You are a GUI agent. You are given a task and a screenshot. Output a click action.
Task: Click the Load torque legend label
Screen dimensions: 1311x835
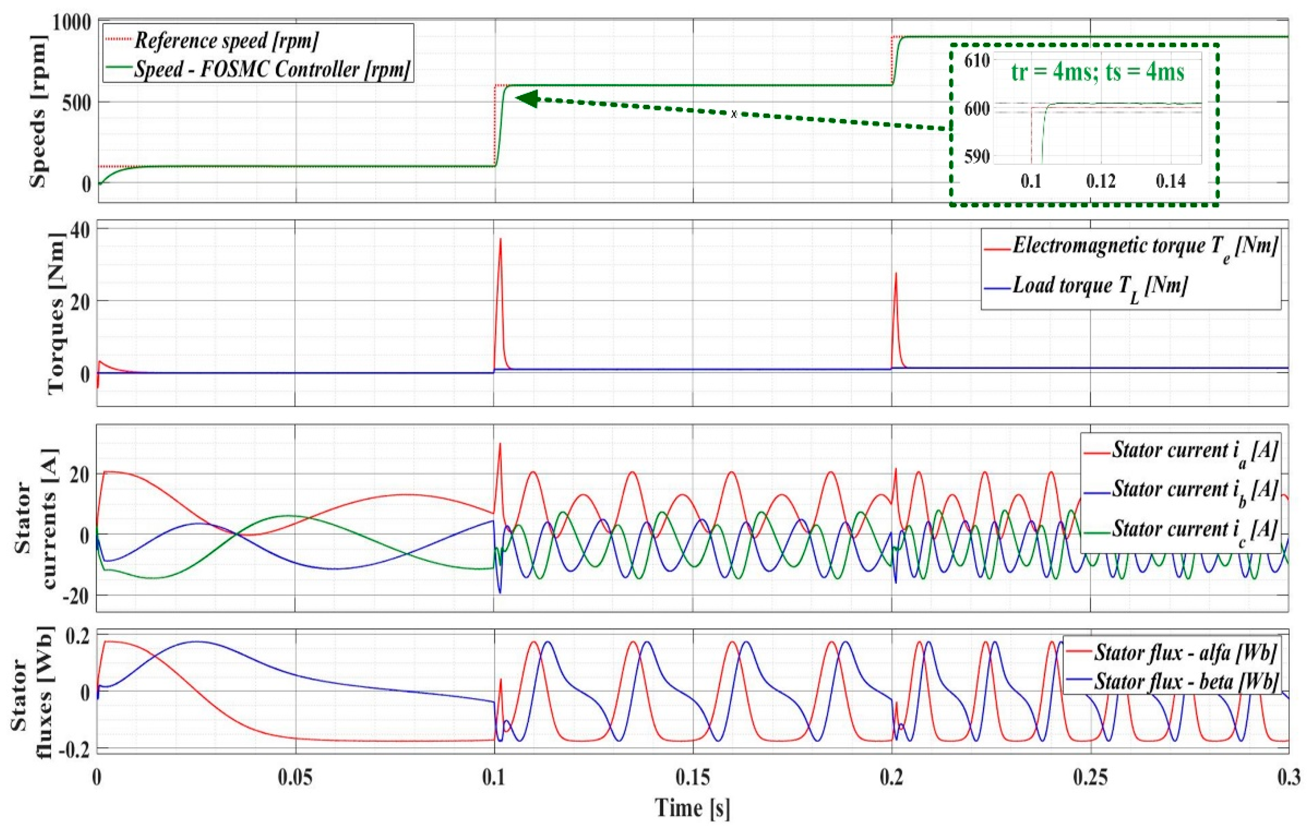point(1100,286)
